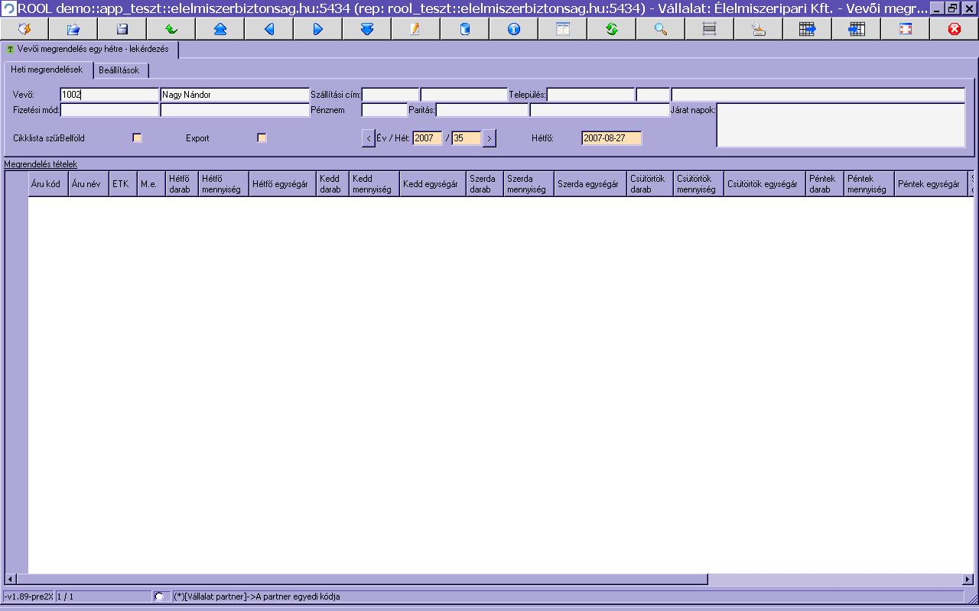The image size is (979, 611).
Task: Open the blue info icon
Action: pyautogui.click(x=514, y=29)
